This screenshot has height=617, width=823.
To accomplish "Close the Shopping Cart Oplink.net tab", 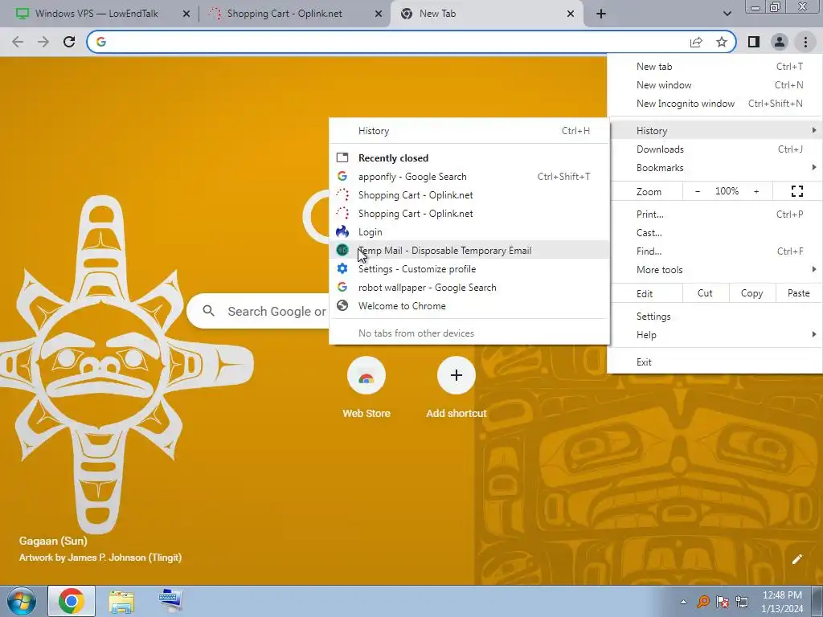I will 379,14.
